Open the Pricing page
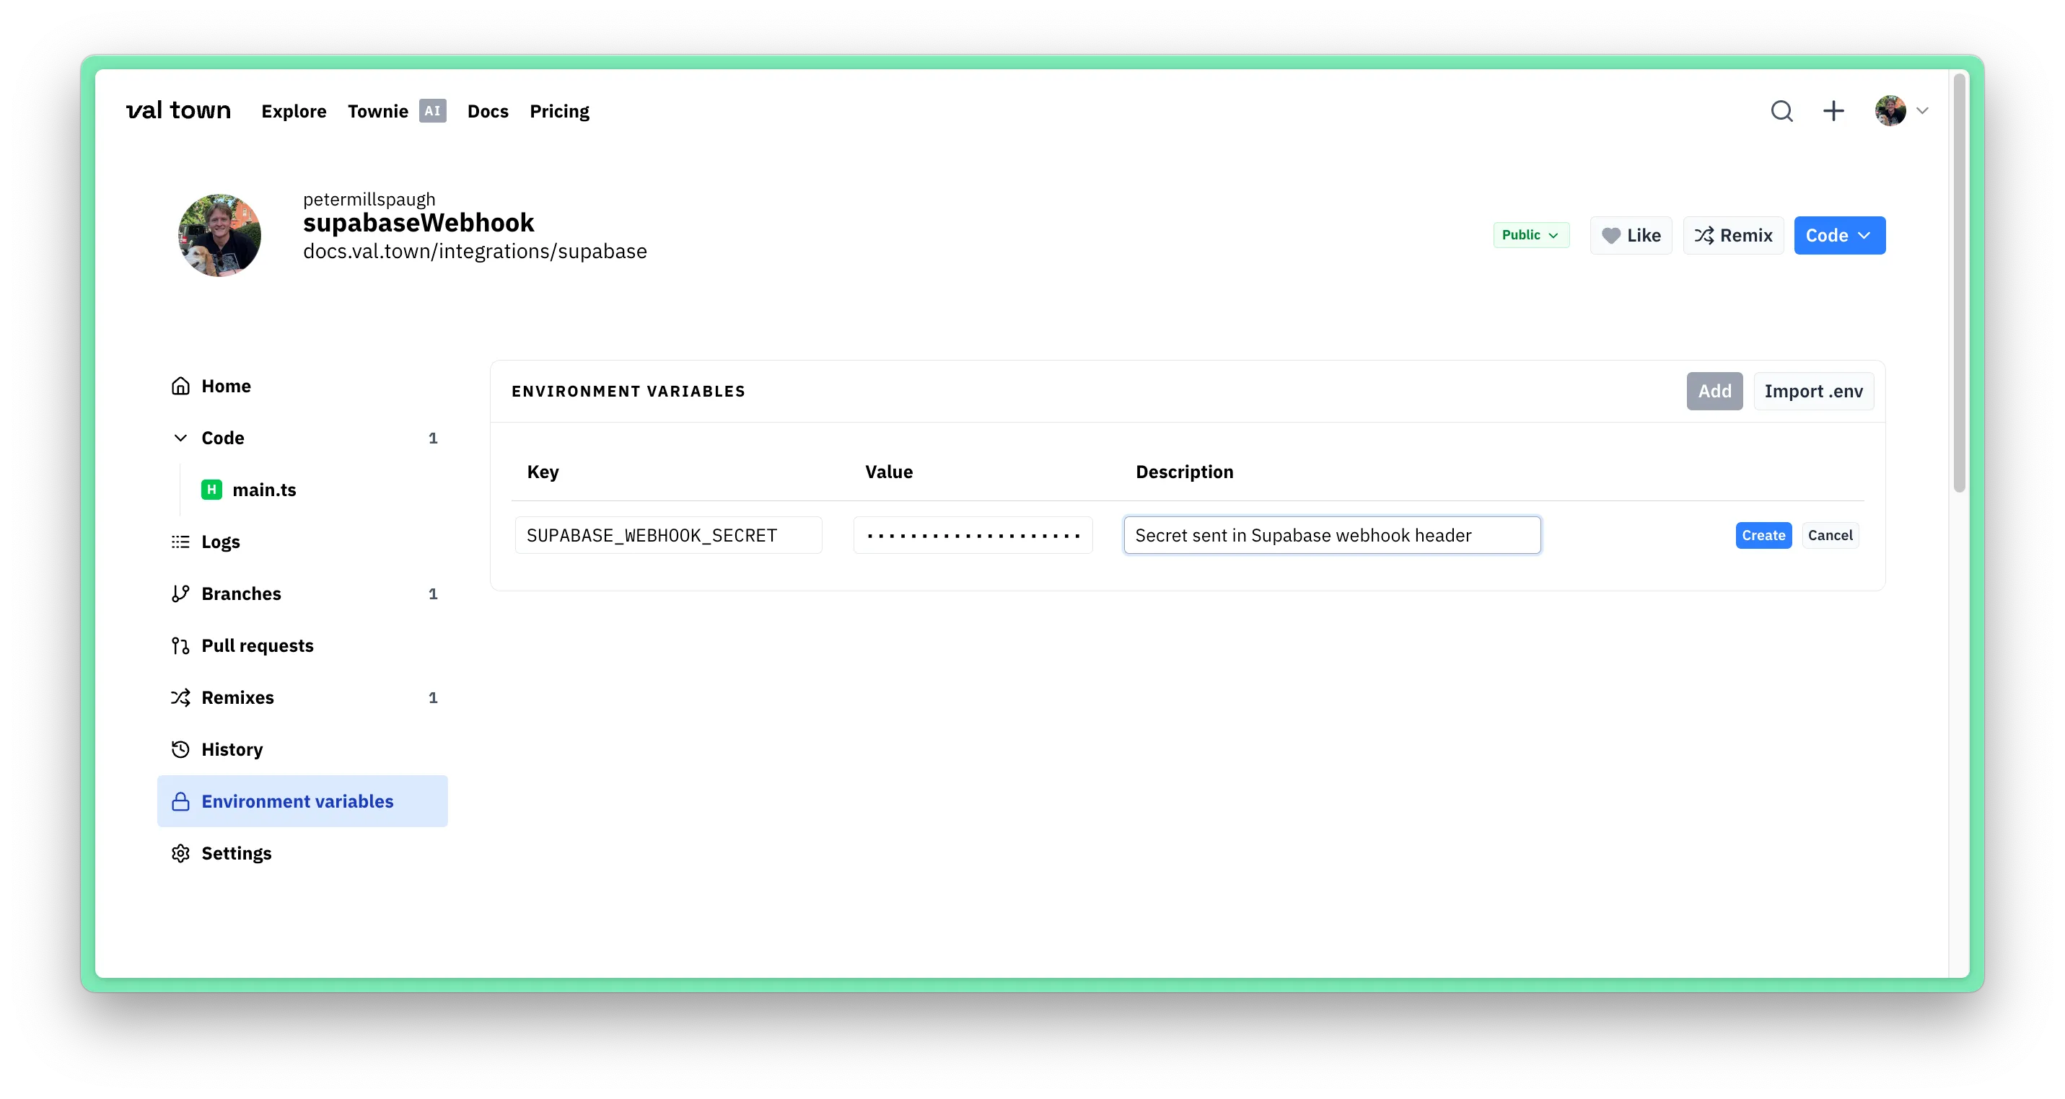Screen dimensions: 2065x1099 tap(558, 111)
